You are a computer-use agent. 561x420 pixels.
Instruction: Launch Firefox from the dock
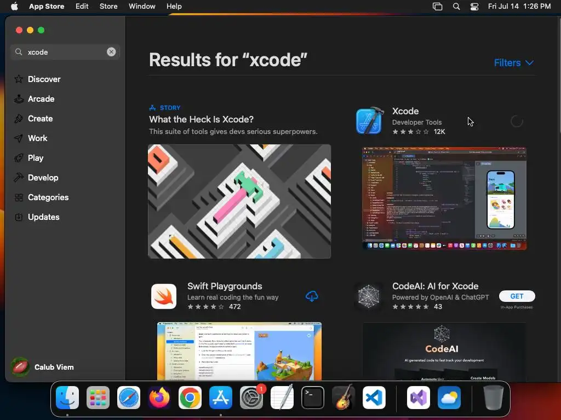(159, 398)
